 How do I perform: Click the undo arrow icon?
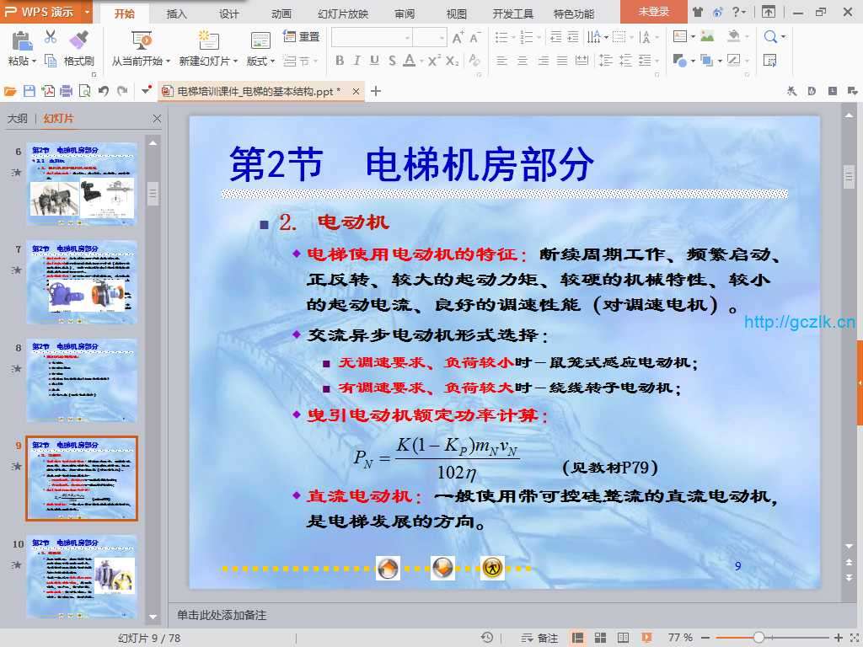point(104,91)
